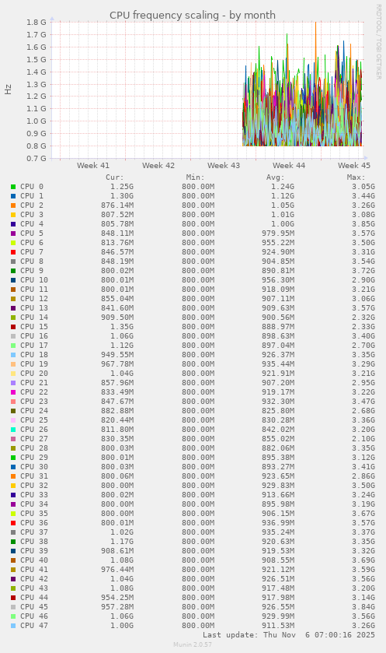Click CPU 12 current value 855.04M
Screen dimensions: 386x653
(117, 299)
